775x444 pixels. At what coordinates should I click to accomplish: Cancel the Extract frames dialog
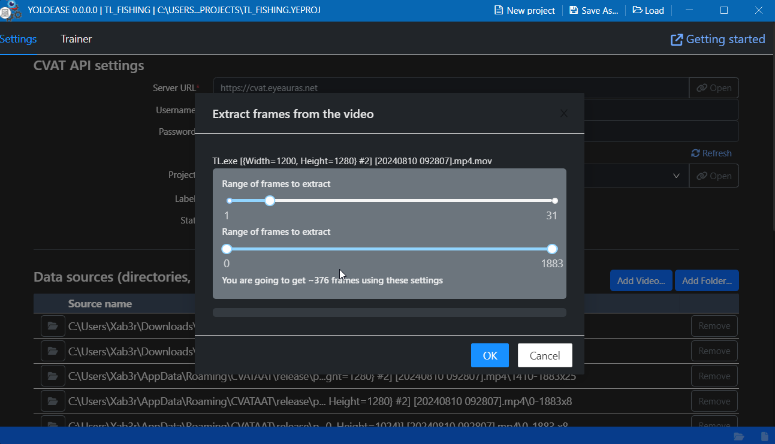(545, 355)
